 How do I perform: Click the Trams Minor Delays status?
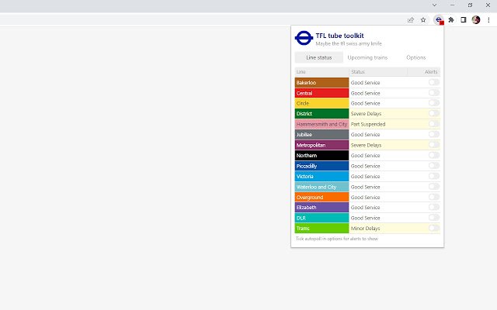tap(365, 228)
